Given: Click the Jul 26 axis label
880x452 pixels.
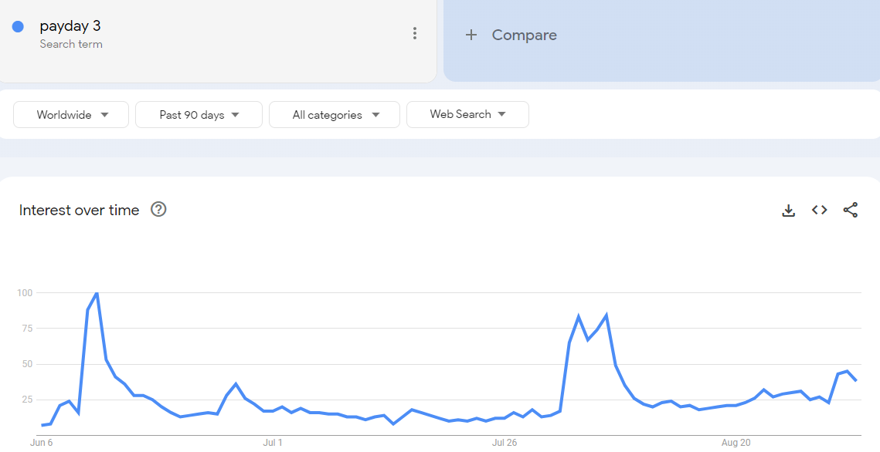Looking at the screenshot, I should 505,443.
